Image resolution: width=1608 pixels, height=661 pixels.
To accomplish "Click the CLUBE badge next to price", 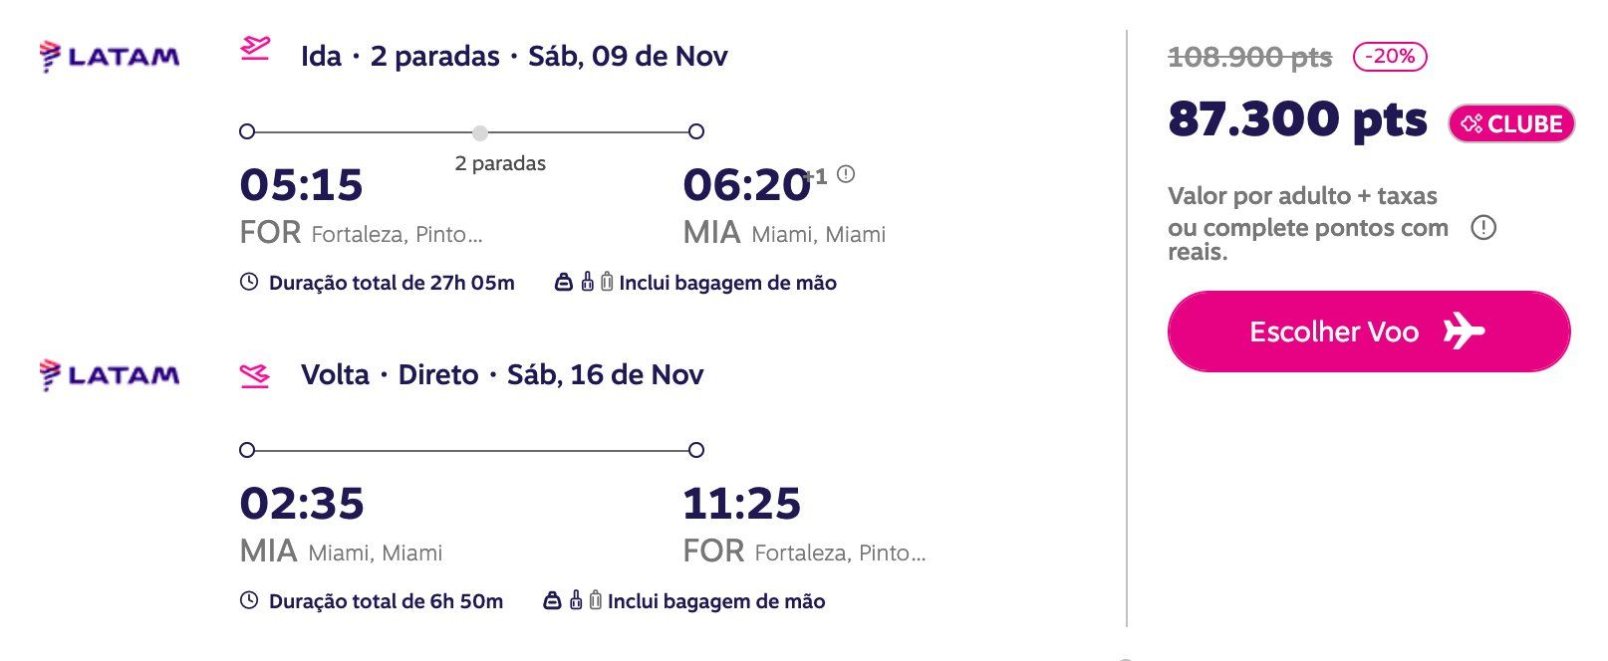I will (1511, 123).
